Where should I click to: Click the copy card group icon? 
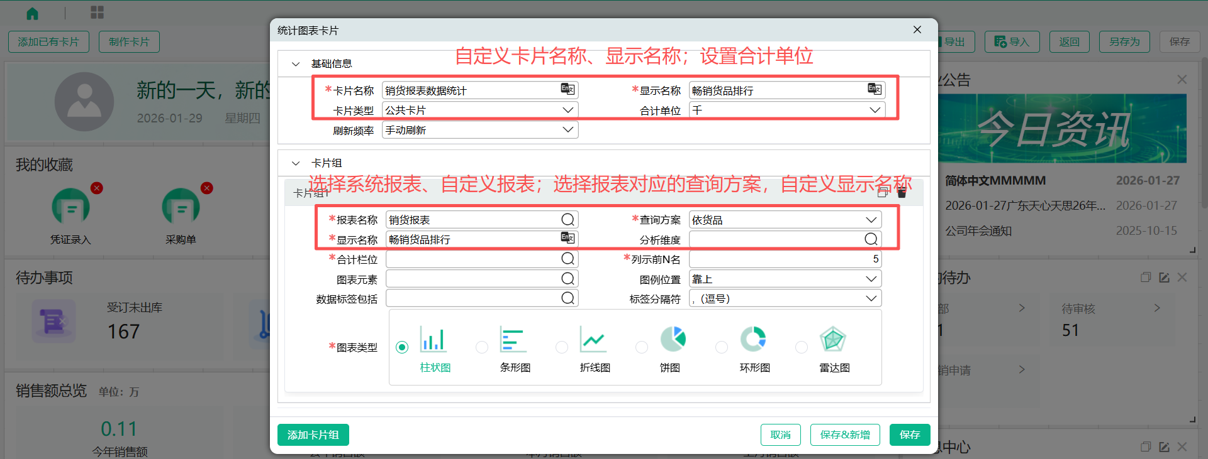[883, 192]
